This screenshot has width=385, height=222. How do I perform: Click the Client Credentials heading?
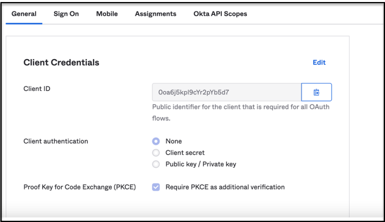pos(61,62)
